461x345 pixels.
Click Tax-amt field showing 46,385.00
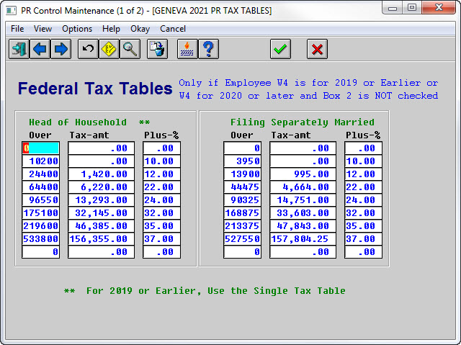(101, 225)
